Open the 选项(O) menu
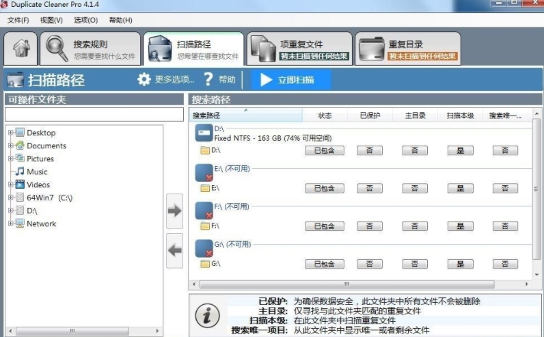Image resolution: width=544 pixels, height=337 pixels. point(85,20)
